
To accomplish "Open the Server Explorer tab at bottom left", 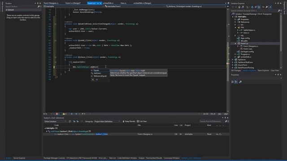I will (19, 158).
